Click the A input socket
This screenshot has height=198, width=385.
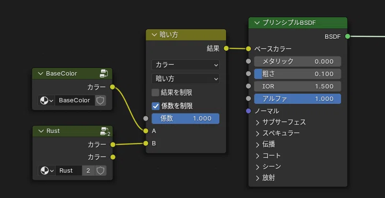[146, 131]
